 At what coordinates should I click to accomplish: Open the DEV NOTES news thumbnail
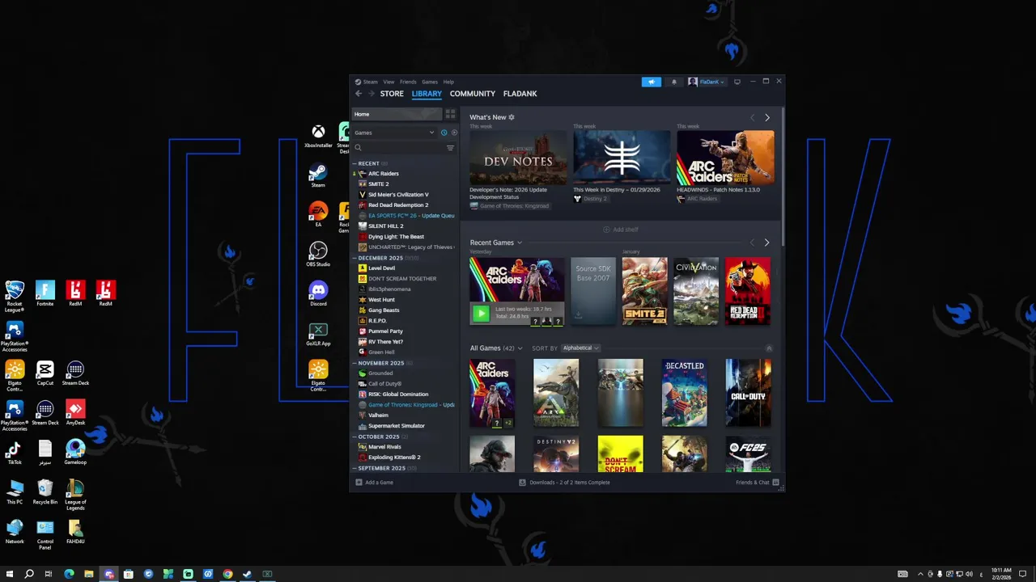[x=518, y=158]
